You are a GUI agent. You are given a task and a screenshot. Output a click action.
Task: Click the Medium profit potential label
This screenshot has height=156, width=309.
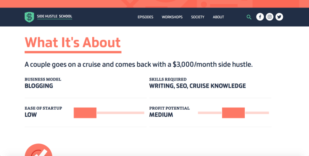(x=161, y=115)
